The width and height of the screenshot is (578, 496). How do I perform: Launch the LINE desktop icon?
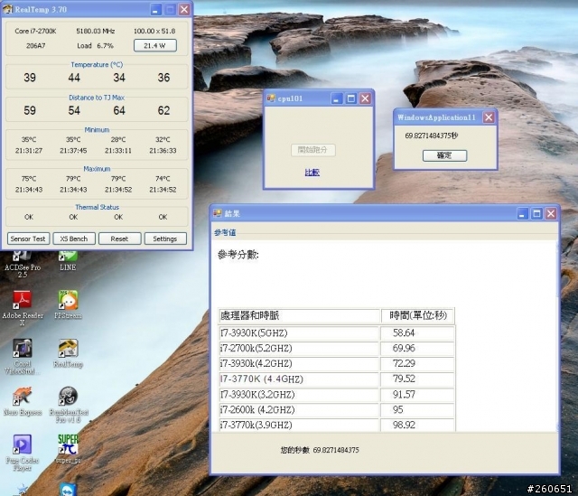[68, 257]
